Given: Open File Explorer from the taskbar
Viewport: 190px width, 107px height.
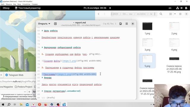Looking at the screenshot, I should (x=21, y=104).
